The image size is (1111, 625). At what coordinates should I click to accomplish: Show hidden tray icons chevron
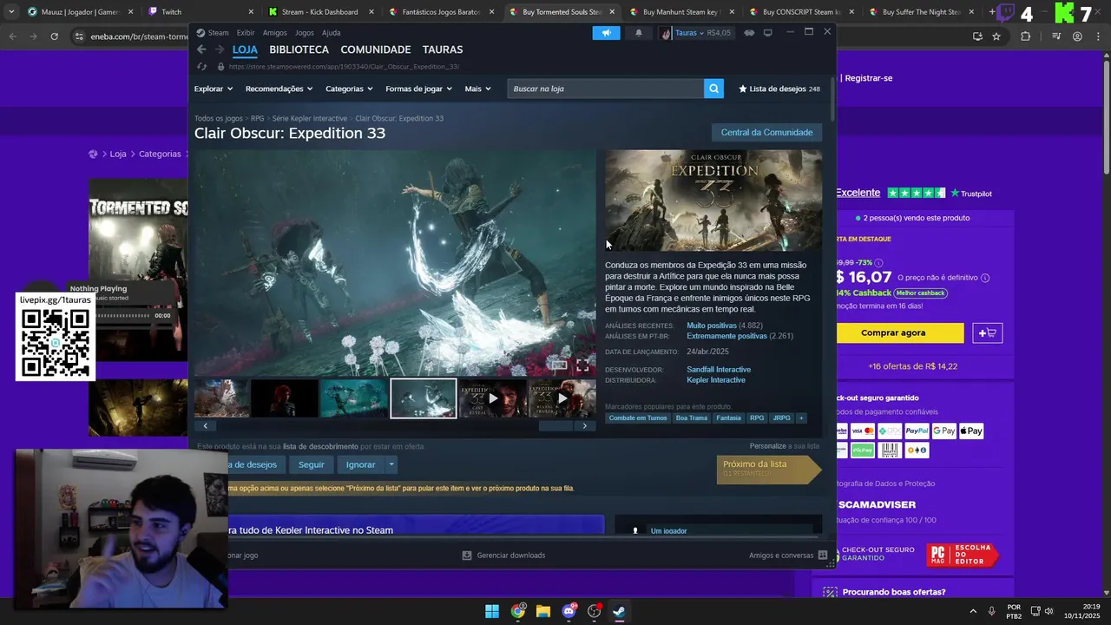(972, 611)
